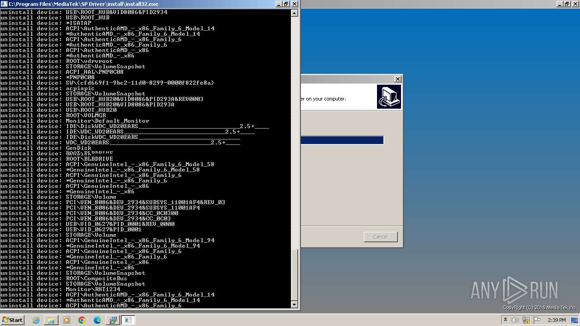Click line 'uninstall device: GenDisk'
The height and width of the screenshot is (326, 580).
(46, 148)
